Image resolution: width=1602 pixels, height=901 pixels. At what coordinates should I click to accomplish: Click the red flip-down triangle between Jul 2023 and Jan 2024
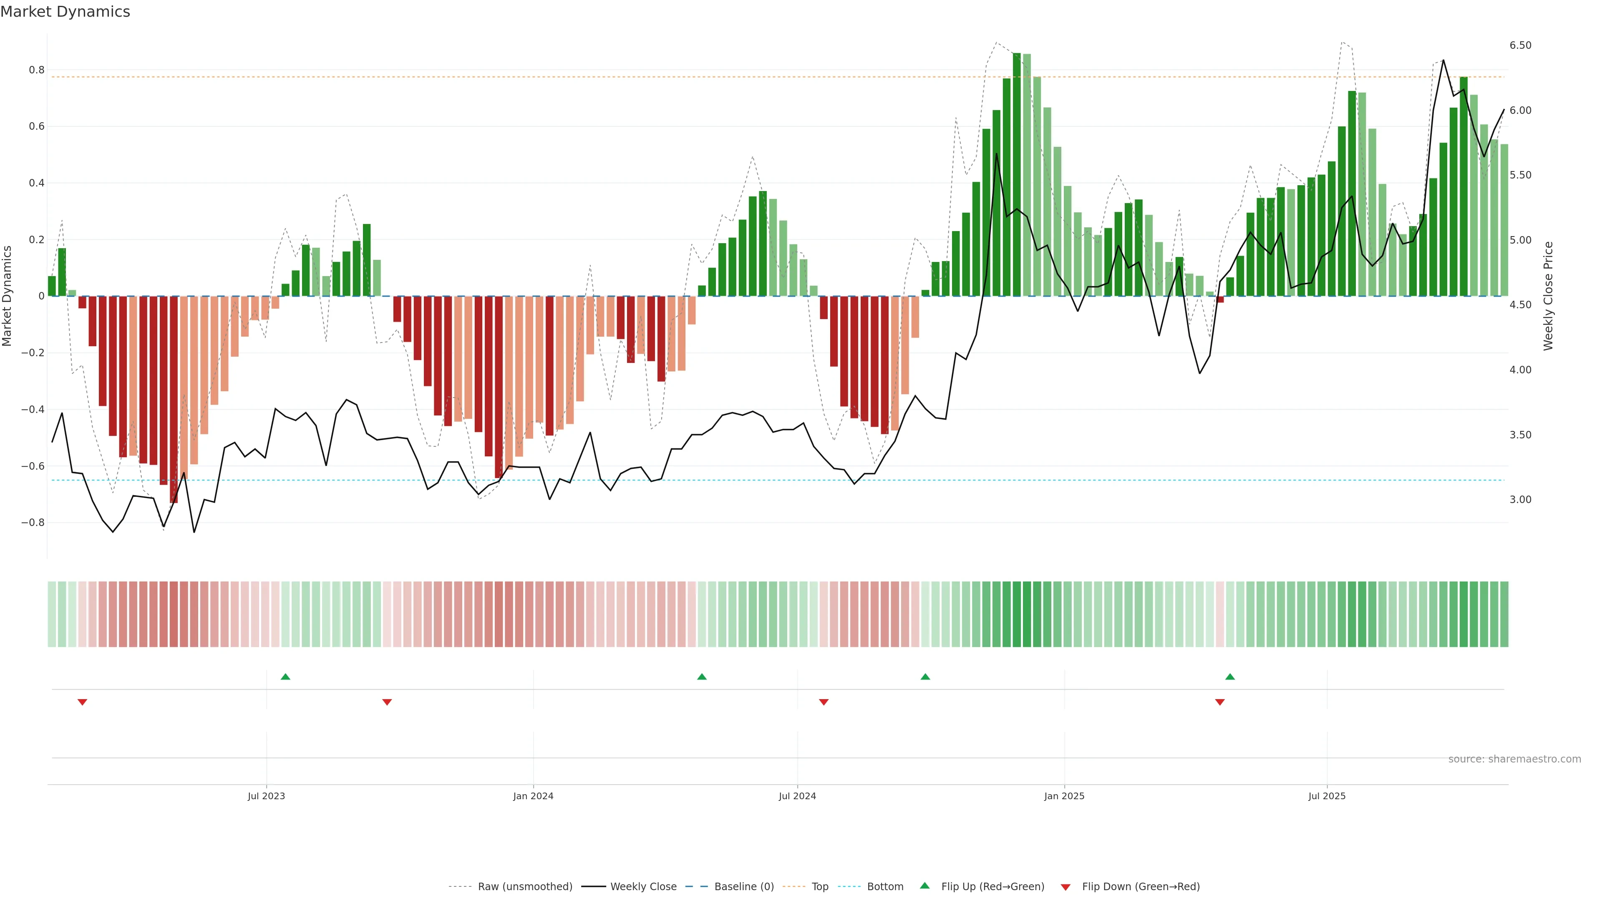[x=387, y=702]
